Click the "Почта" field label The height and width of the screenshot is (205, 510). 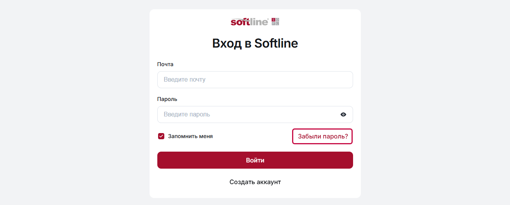point(165,64)
